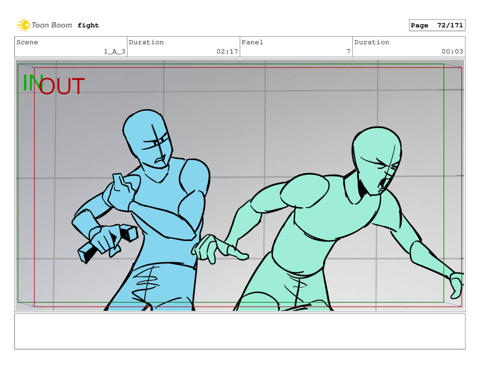The width and height of the screenshot is (480, 371).
Task: Select scene name '1_A_3'
Action: [114, 51]
